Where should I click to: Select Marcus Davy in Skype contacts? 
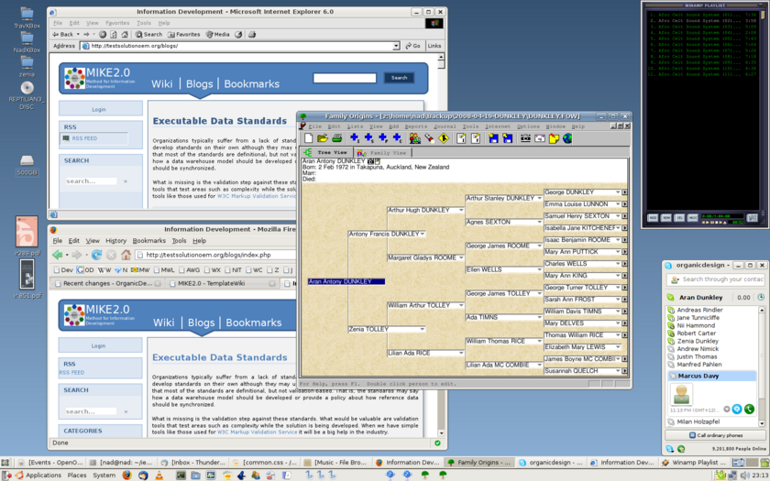(698, 376)
